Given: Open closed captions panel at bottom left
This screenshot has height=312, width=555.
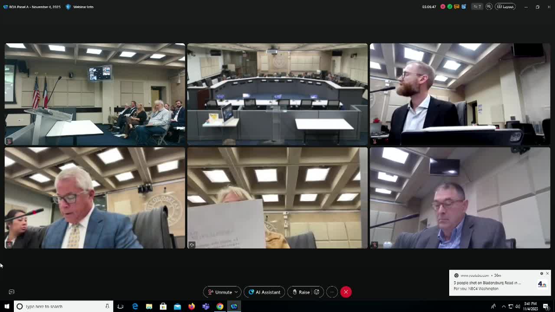Looking at the screenshot, I should (x=12, y=292).
